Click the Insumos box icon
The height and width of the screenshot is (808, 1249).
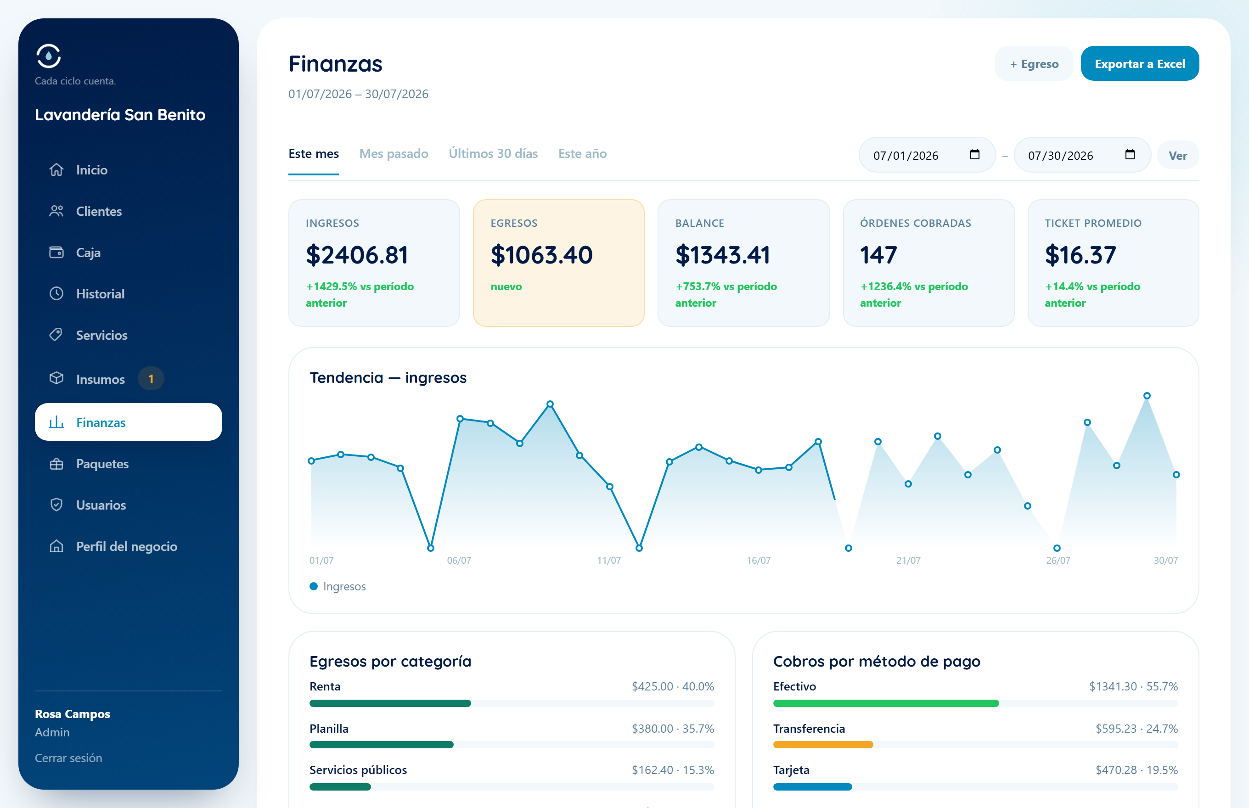pyautogui.click(x=56, y=378)
